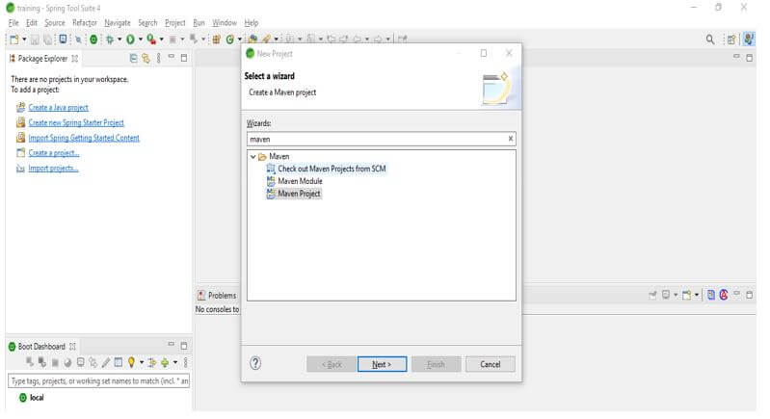The image size is (770, 419).
Task: Click the New Java Class green icon
Action: 229,39
